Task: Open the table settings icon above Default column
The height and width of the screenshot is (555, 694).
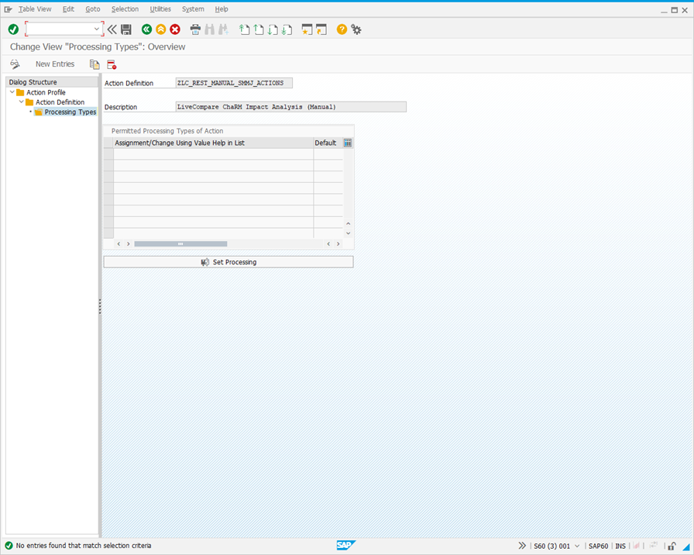Action: pyautogui.click(x=347, y=143)
